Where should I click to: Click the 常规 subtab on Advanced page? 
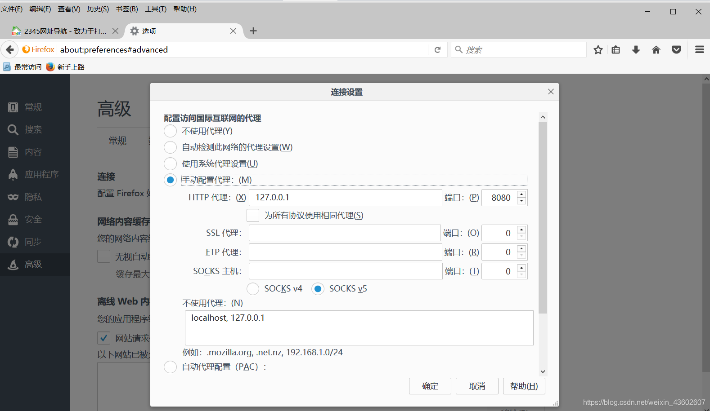(118, 141)
